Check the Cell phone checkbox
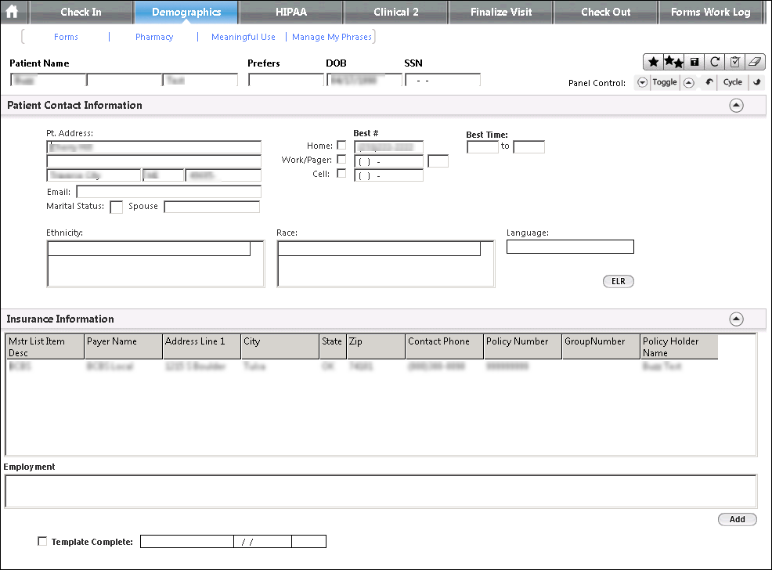772x570 pixels. [341, 173]
